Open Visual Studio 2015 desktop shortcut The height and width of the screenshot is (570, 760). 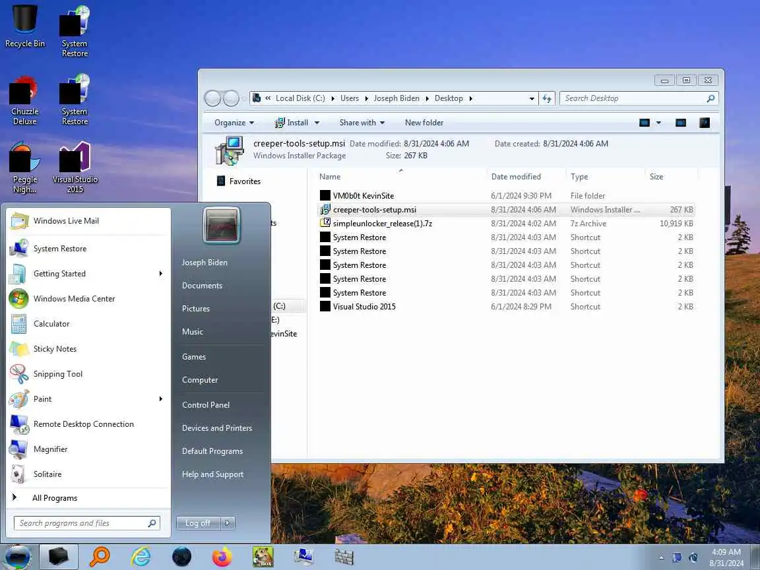pyautogui.click(x=75, y=168)
